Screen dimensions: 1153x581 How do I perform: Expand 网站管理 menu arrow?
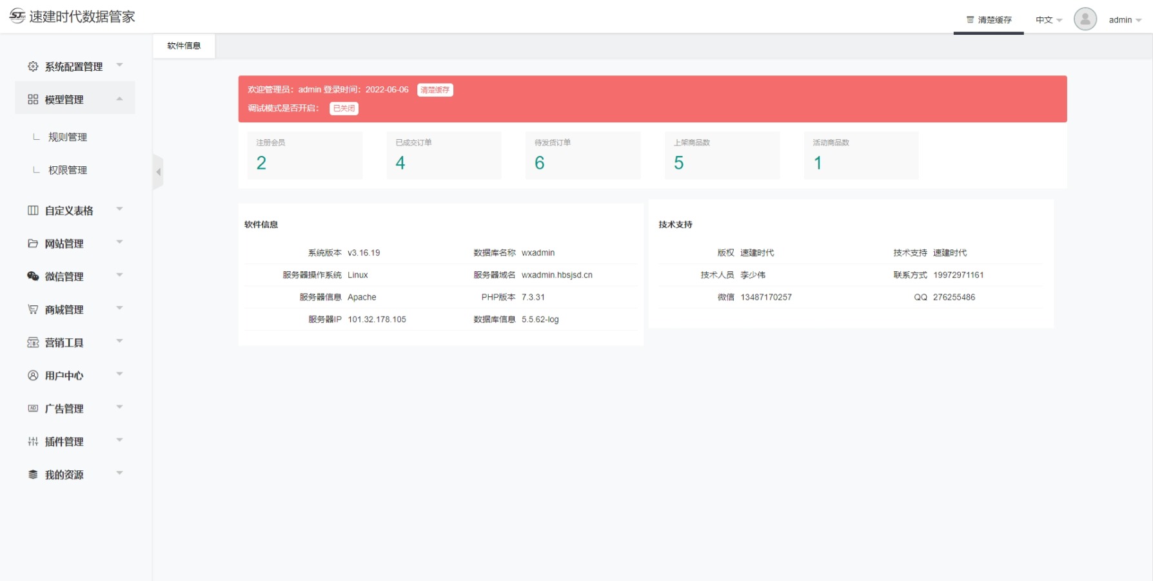[x=119, y=243]
